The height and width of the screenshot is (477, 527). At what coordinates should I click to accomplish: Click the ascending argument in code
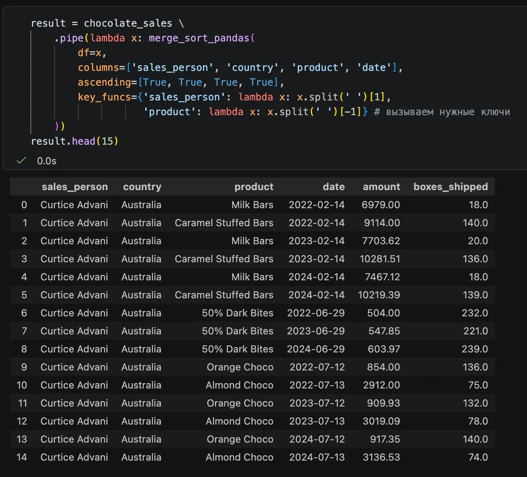[x=104, y=82]
